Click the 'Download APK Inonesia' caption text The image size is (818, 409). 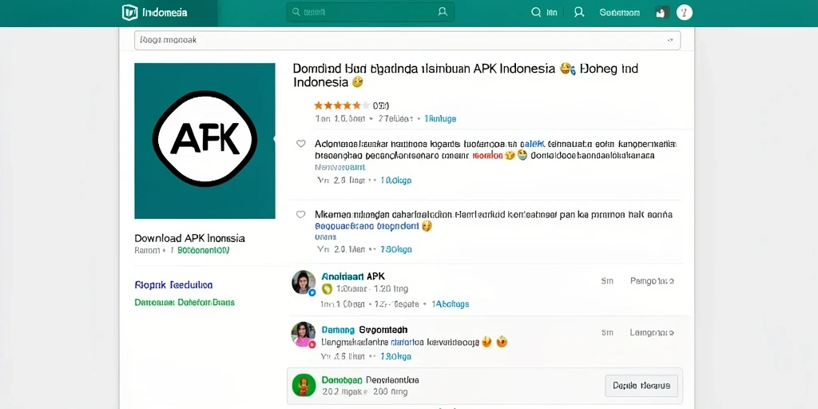pos(190,238)
